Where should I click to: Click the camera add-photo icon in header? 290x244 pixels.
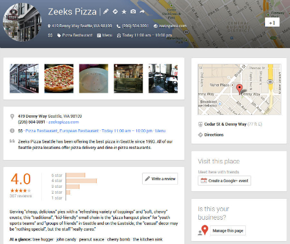pos(133,12)
